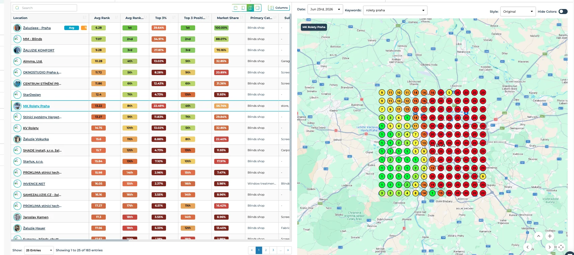Click Jaroslav Kamen profile avatar
The height and width of the screenshot is (255, 574).
point(17,217)
